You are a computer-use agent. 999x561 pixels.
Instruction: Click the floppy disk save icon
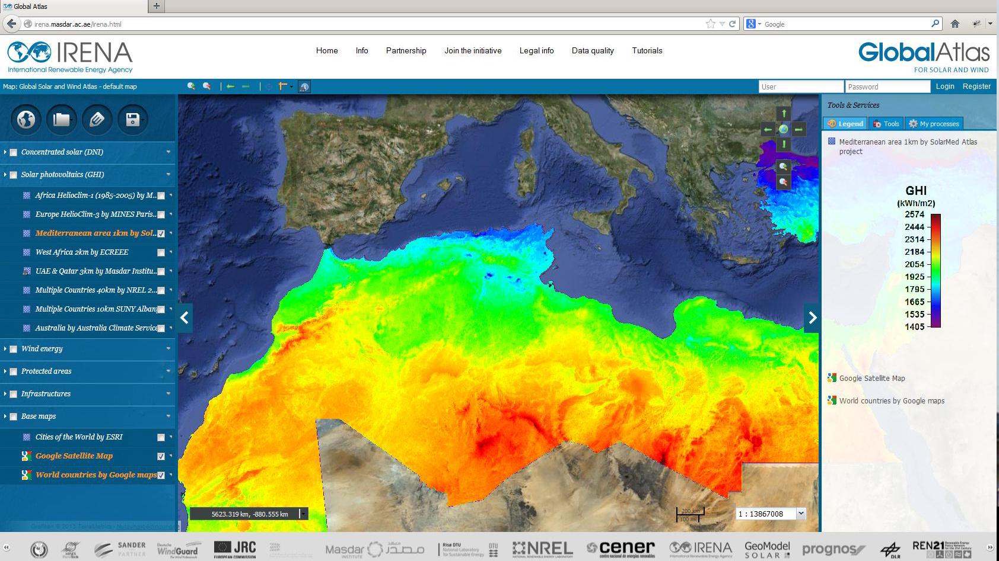pyautogui.click(x=132, y=119)
